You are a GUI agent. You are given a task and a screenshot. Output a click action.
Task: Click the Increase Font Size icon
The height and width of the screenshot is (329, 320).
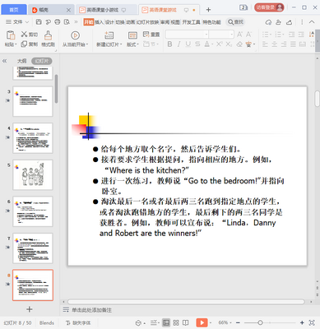point(239,35)
